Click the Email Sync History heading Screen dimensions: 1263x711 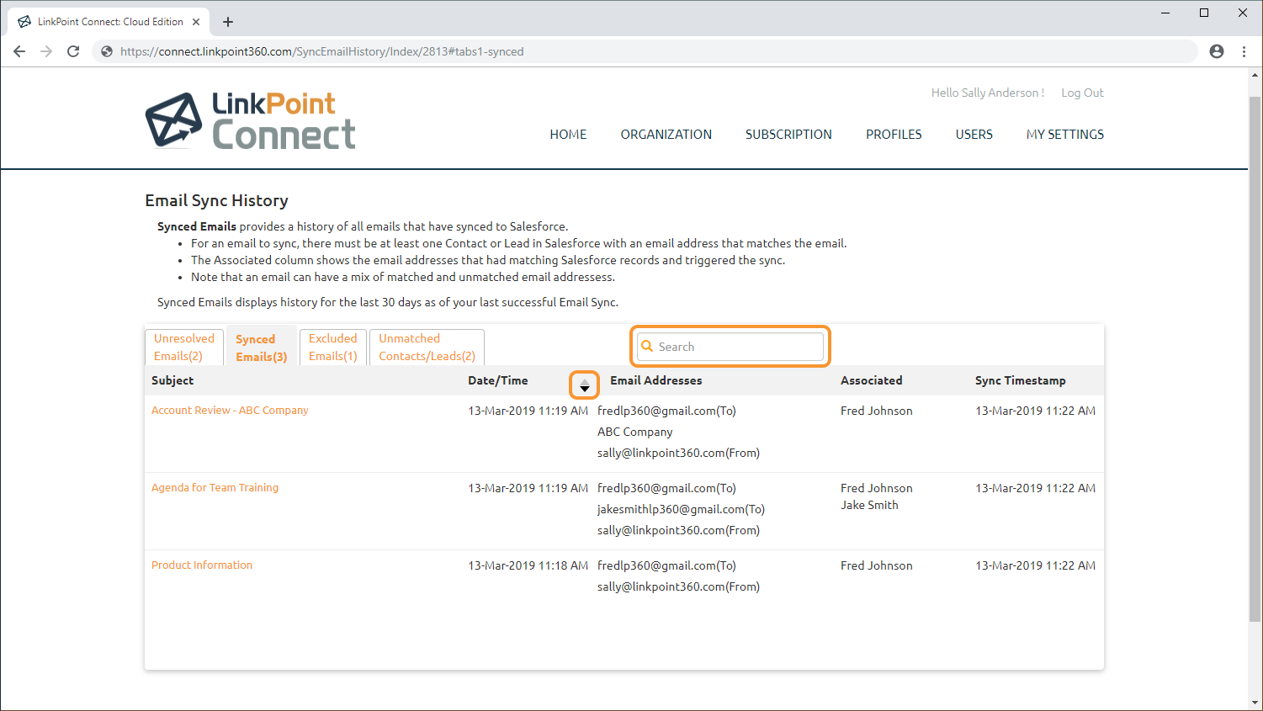216,200
